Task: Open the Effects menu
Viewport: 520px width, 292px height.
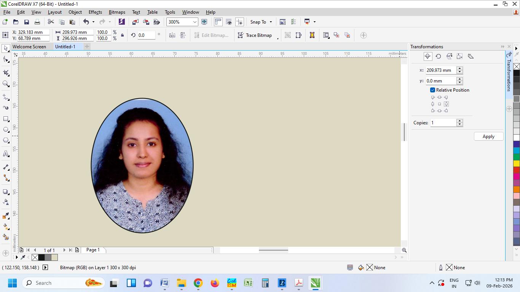Action: (x=95, y=12)
